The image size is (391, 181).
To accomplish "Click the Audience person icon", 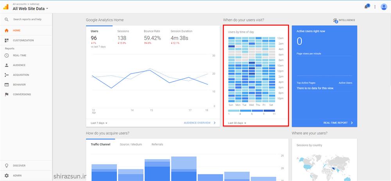I will (7, 65).
